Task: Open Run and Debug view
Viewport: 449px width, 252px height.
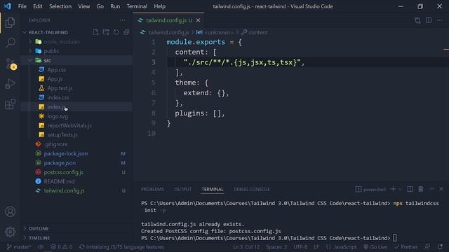Action: pos(10,84)
